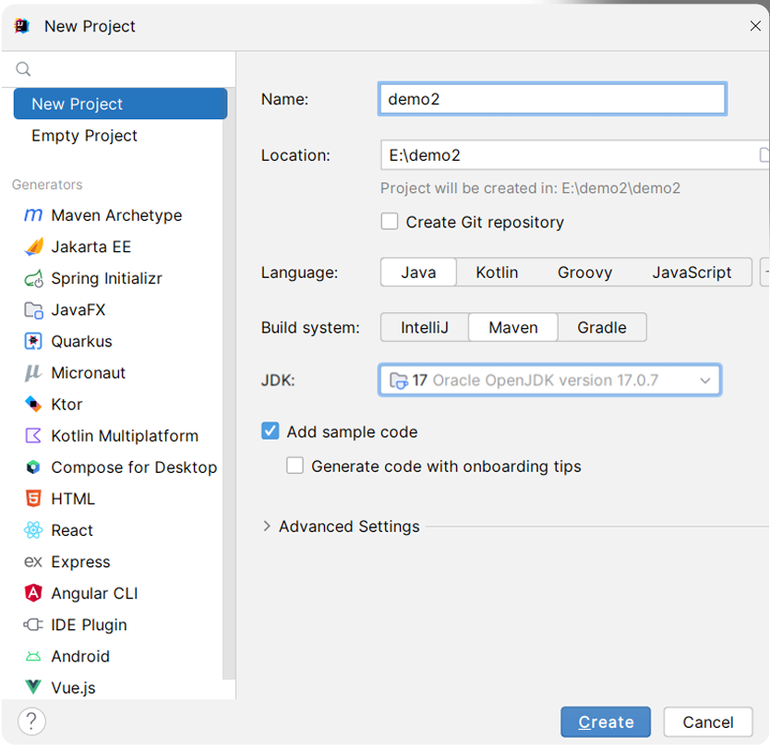Select the Maven Archetype generator label
The image size is (770, 752).
[116, 215]
